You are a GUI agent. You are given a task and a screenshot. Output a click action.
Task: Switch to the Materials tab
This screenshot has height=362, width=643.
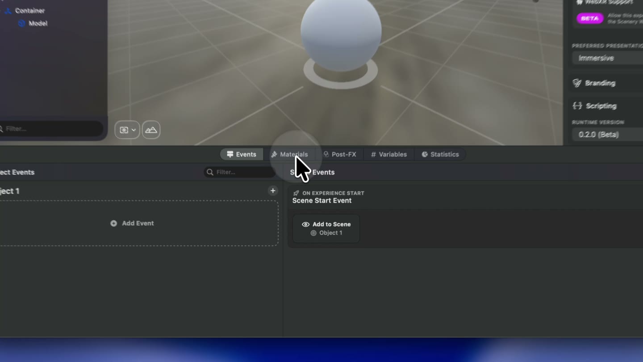289,154
